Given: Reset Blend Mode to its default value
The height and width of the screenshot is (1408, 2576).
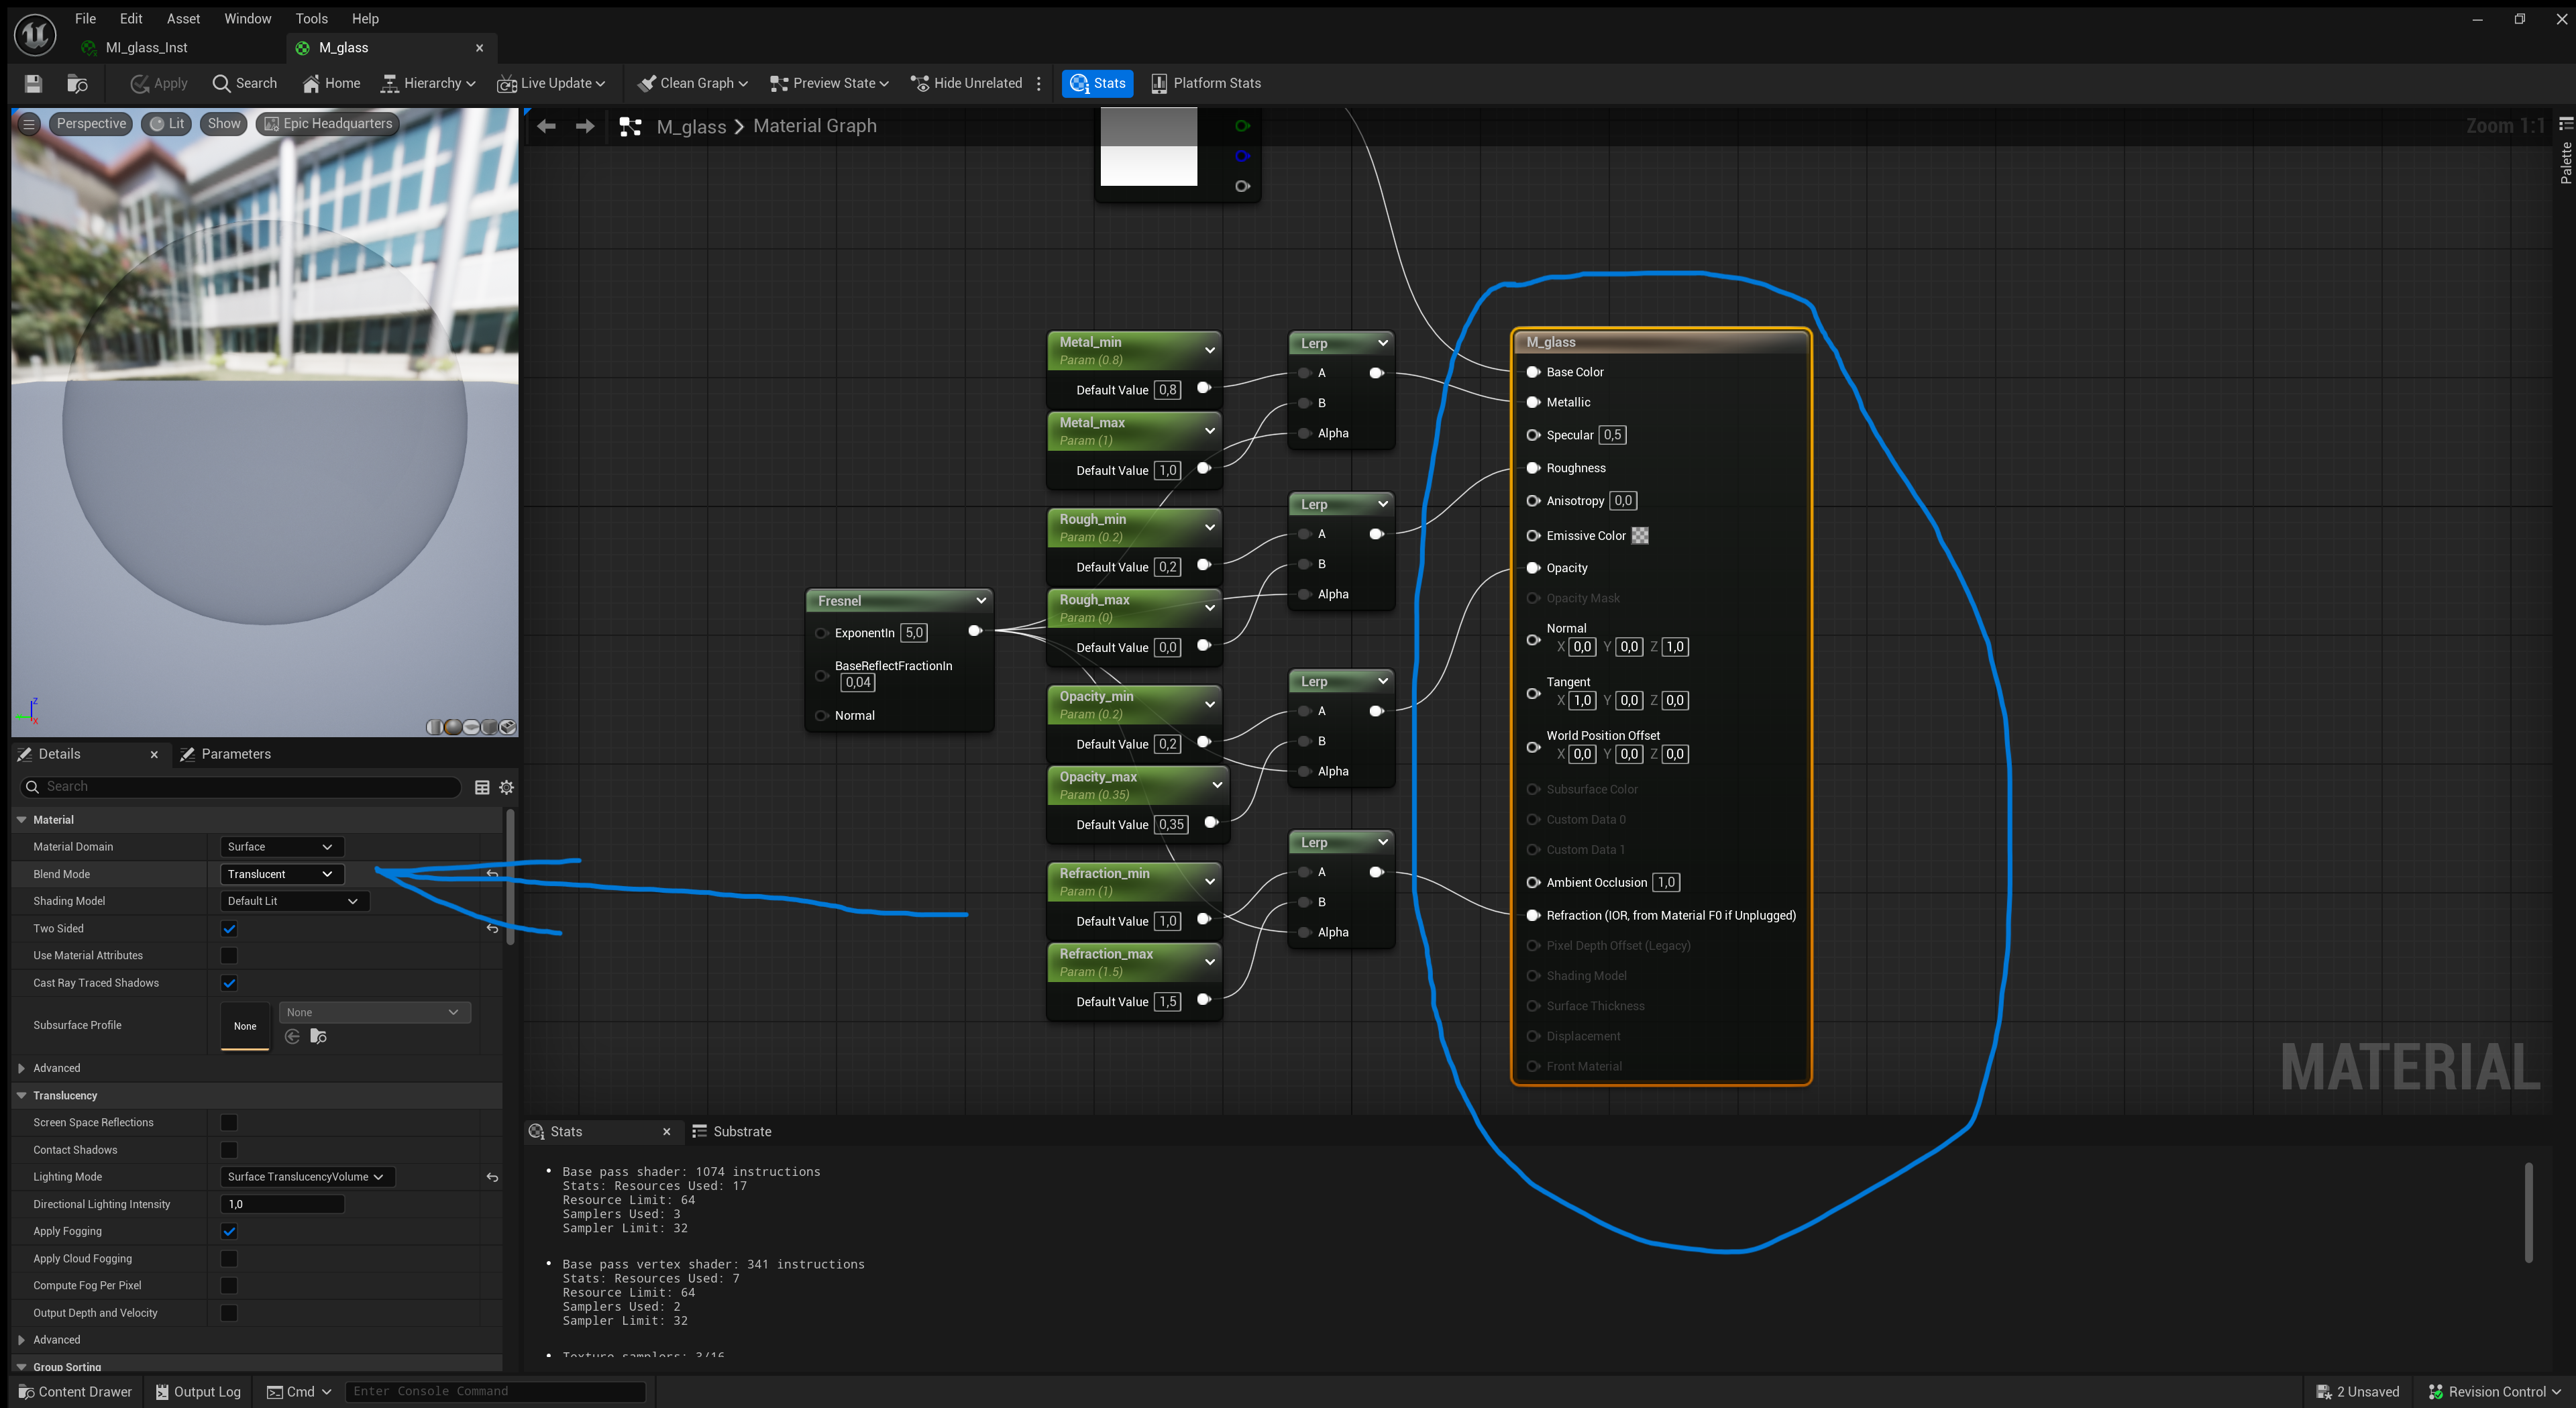Looking at the screenshot, I should click(492, 874).
